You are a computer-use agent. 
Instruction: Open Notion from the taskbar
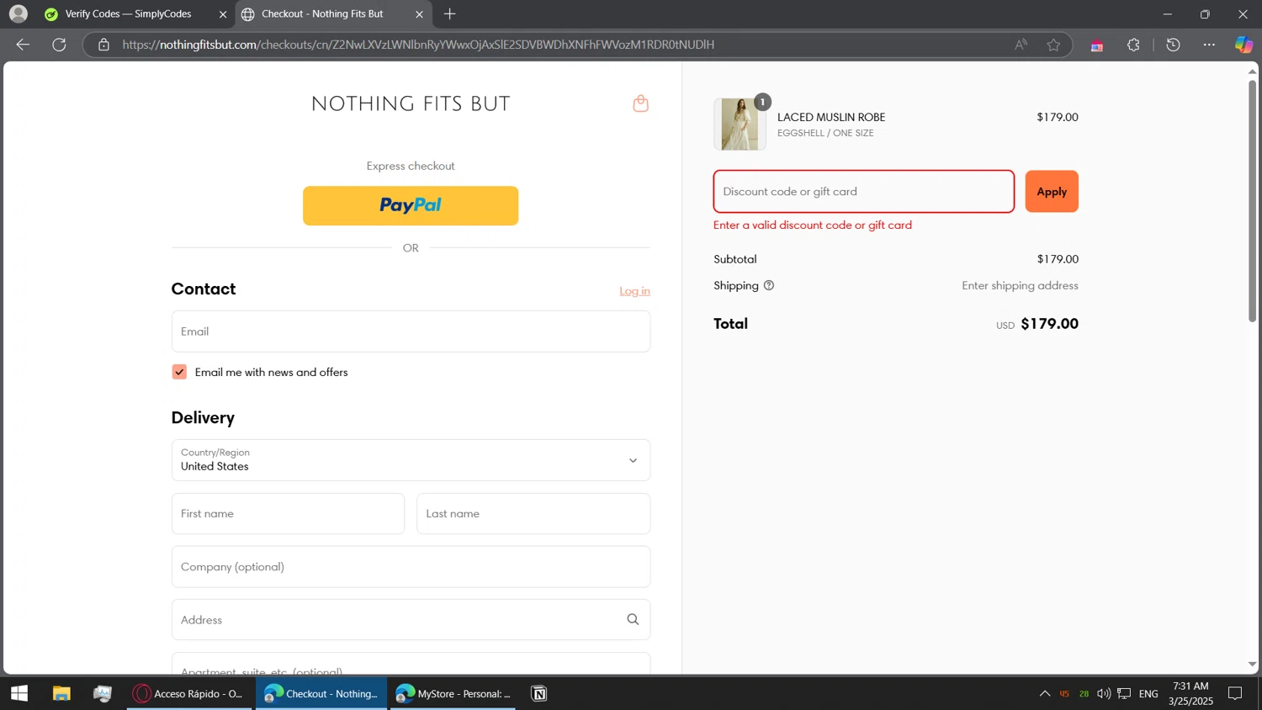coord(539,693)
